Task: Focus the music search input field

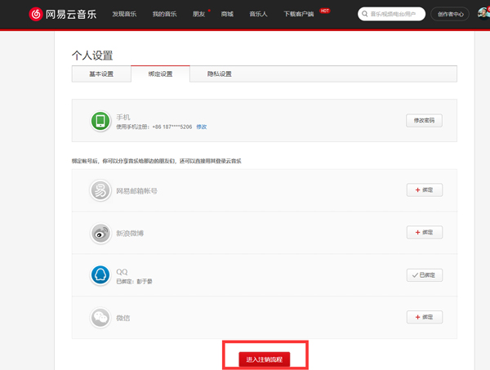Action: [x=396, y=14]
